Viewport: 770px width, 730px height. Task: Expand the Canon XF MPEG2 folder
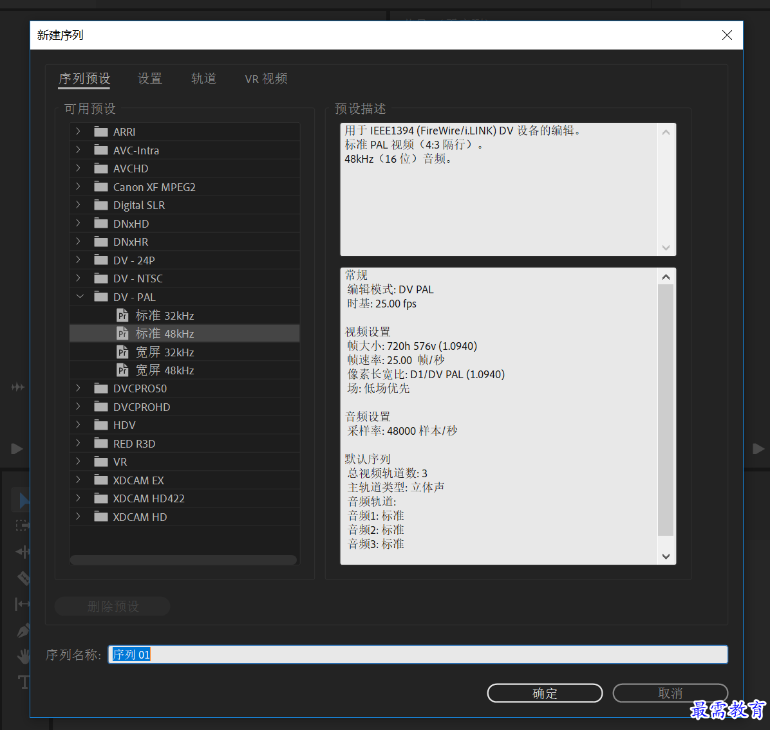[78, 187]
